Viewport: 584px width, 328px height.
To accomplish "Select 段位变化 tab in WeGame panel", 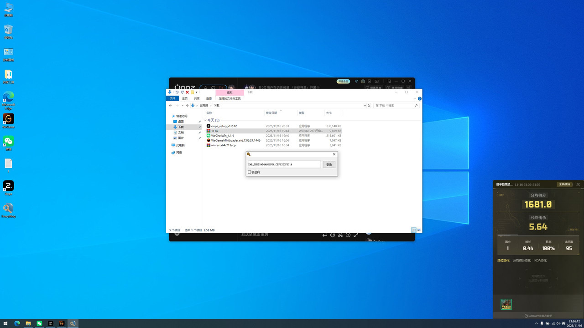I will click(503, 261).
